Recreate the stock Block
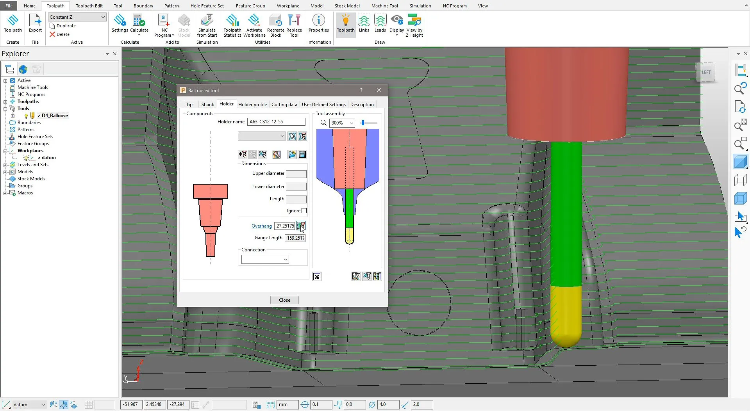This screenshot has height=411, width=750. pos(276,25)
